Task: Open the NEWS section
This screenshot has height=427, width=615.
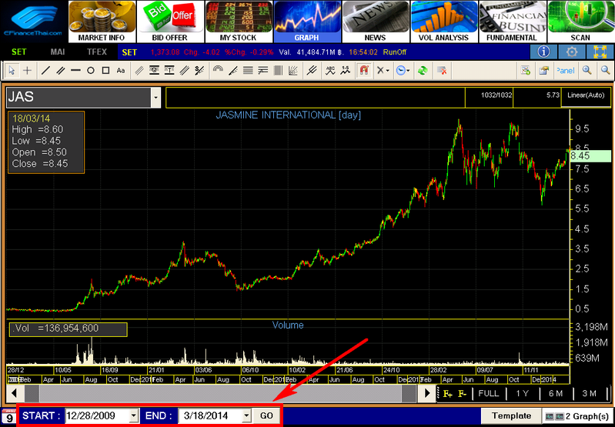Action: (376, 22)
